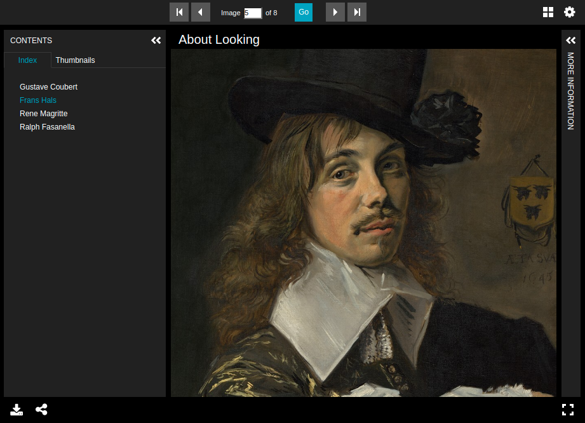Click the Frans Hals portrait image
Viewport: 585px width, 423px height.
(363, 223)
